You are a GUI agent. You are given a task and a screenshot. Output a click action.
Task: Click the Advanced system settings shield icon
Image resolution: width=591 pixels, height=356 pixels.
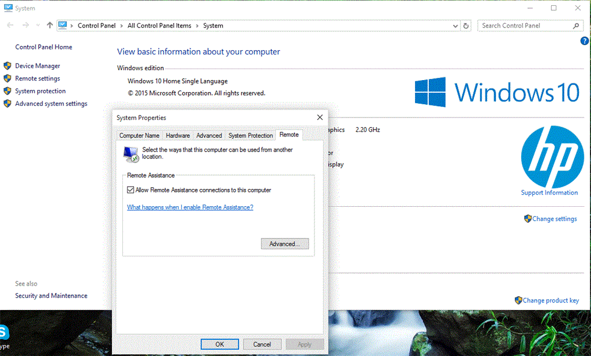point(8,104)
